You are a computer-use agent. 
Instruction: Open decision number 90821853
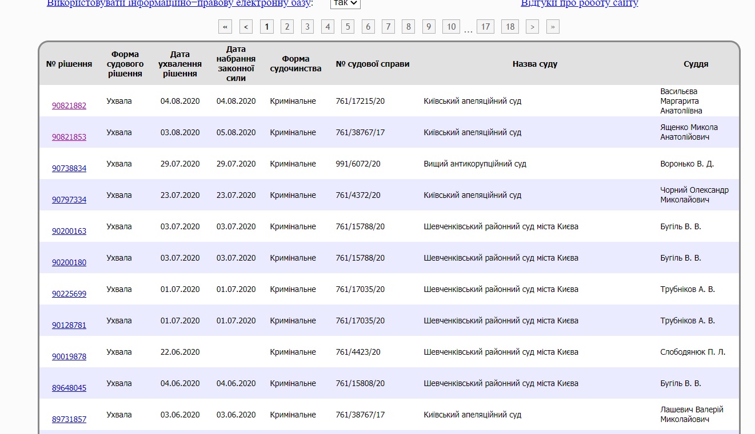[x=69, y=137]
